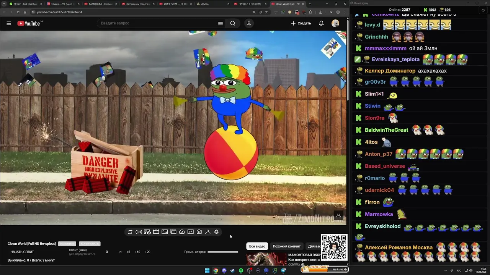490x275 pixels.
Task: Open chat window settings gear
Action: (483, 10)
